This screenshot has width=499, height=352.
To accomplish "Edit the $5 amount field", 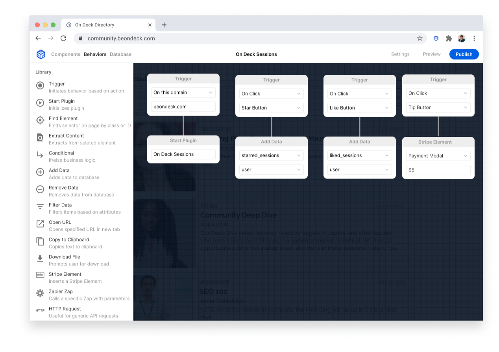I will 438,170.
